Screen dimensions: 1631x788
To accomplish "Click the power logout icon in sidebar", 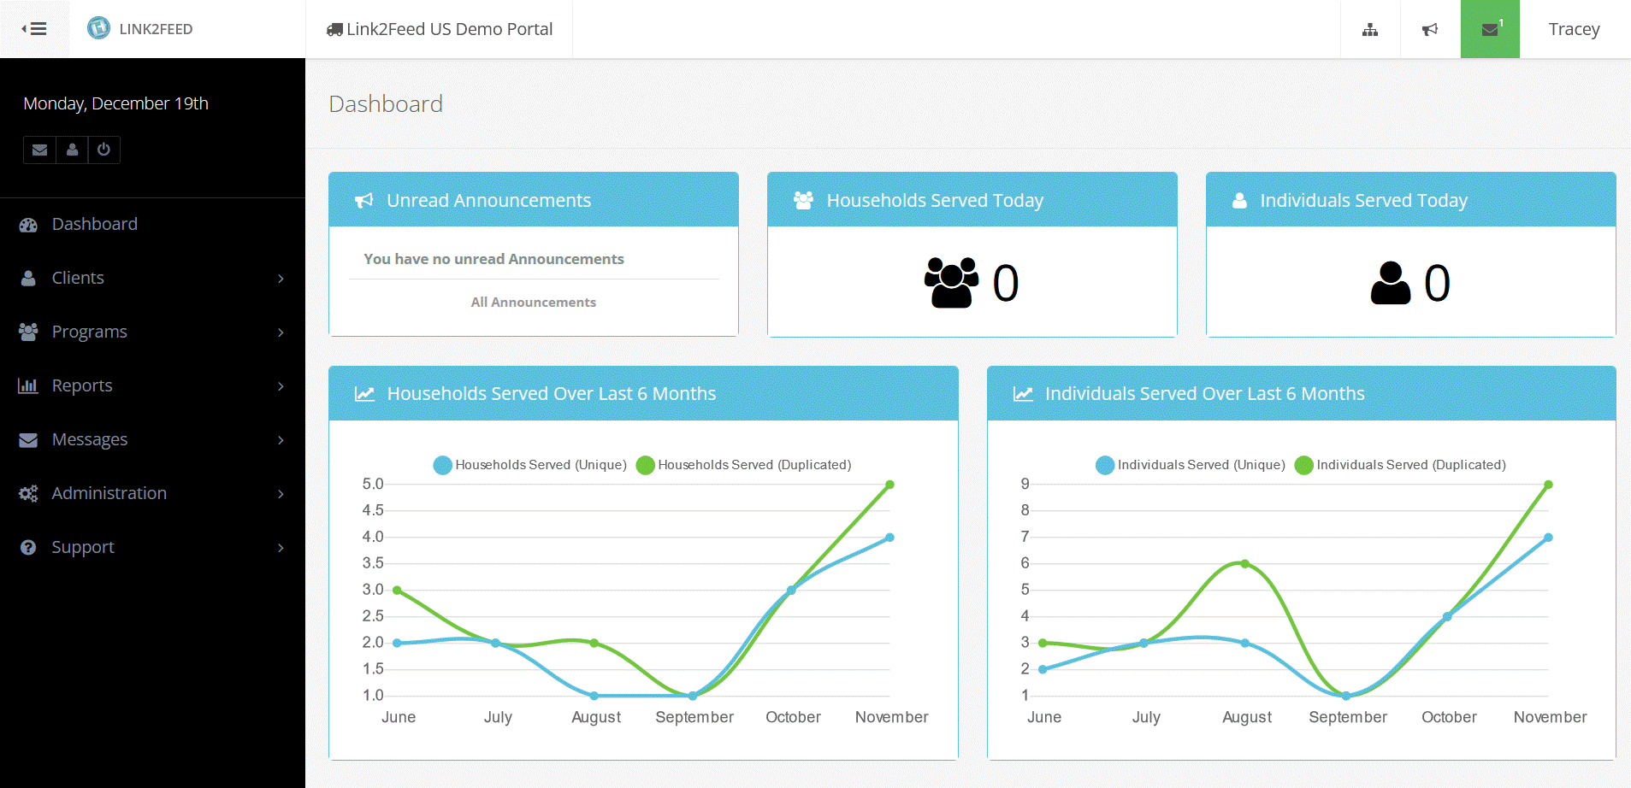I will (103, 150).
